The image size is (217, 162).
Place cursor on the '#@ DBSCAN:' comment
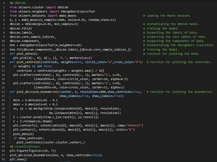[18, 3]
